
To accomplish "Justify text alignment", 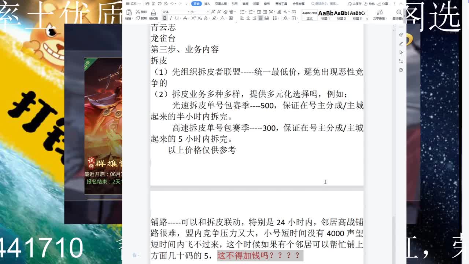I will 261,18.
